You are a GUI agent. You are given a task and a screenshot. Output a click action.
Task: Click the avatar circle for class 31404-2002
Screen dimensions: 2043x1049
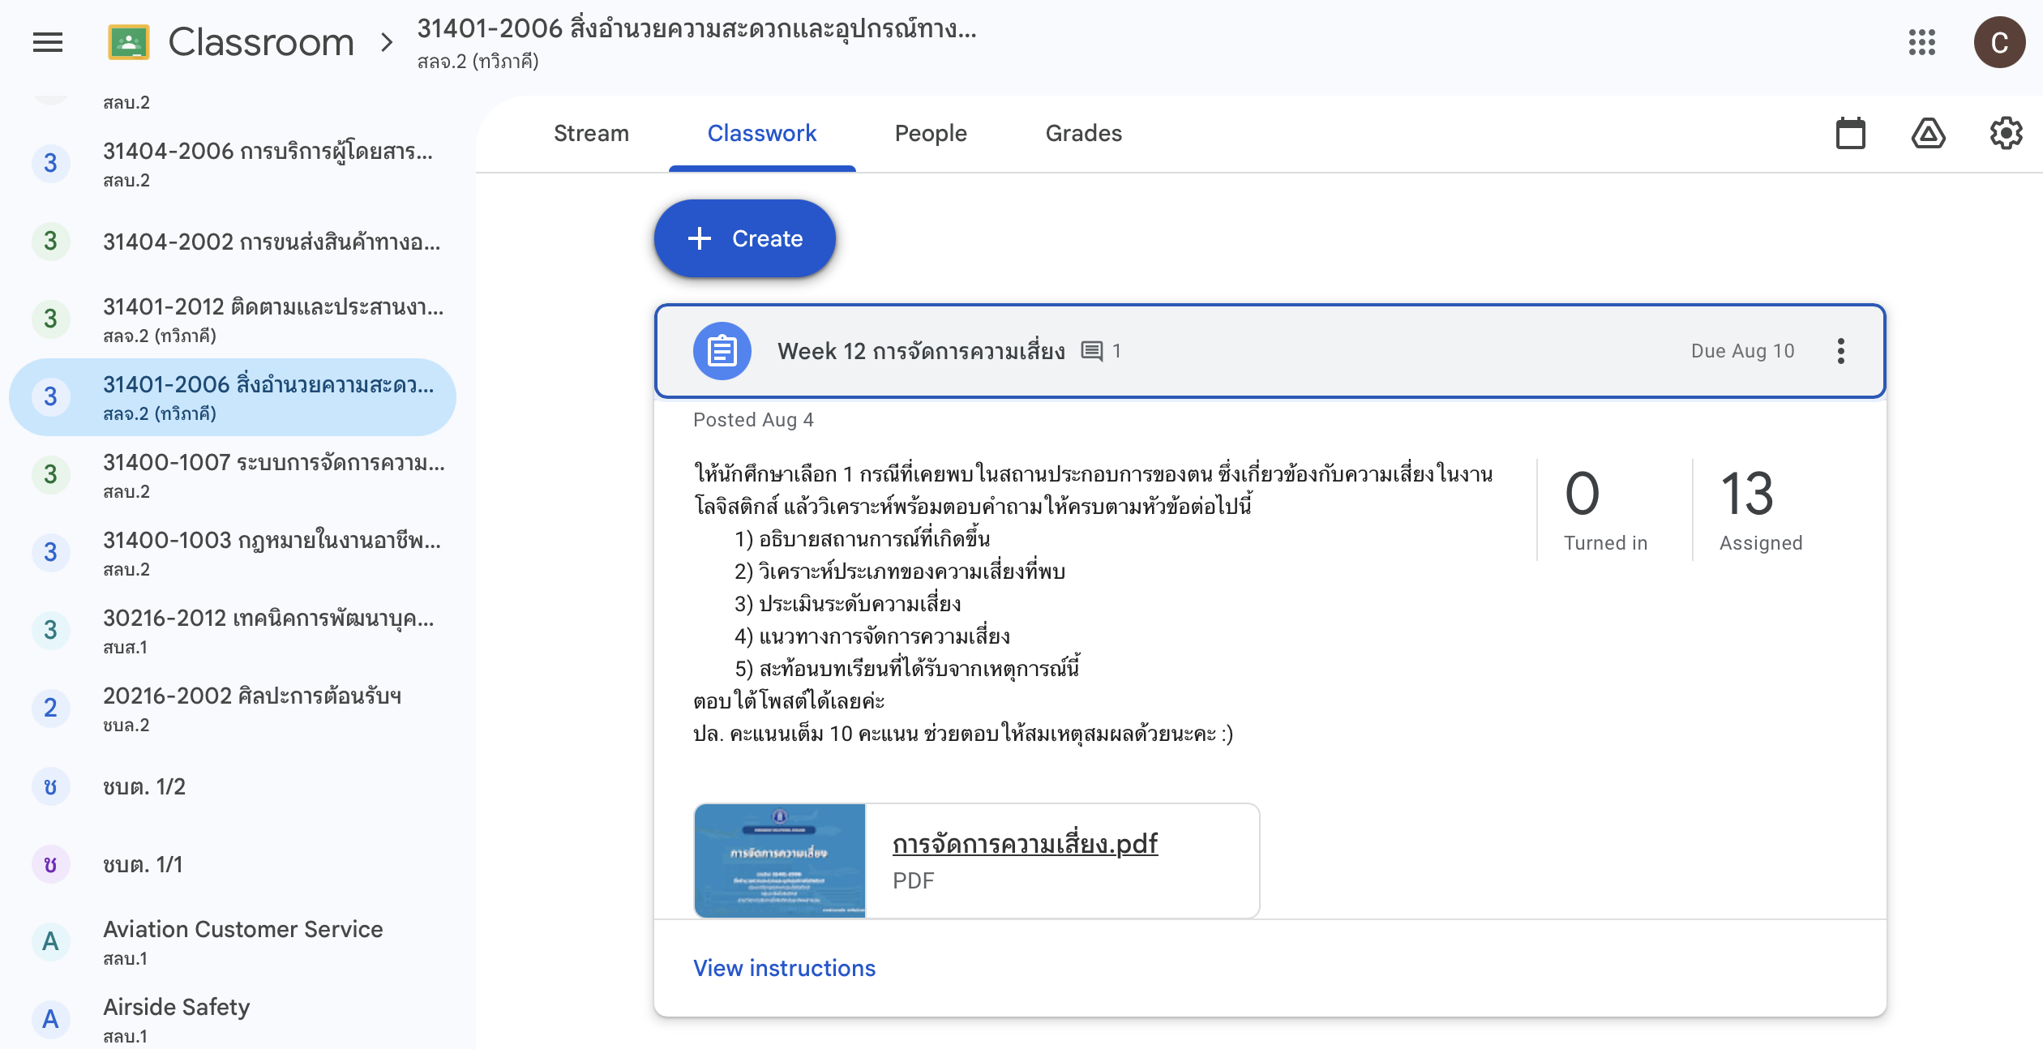(x=50, y=242)
